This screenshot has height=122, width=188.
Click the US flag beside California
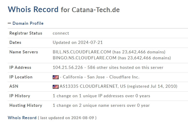(56, 77)
